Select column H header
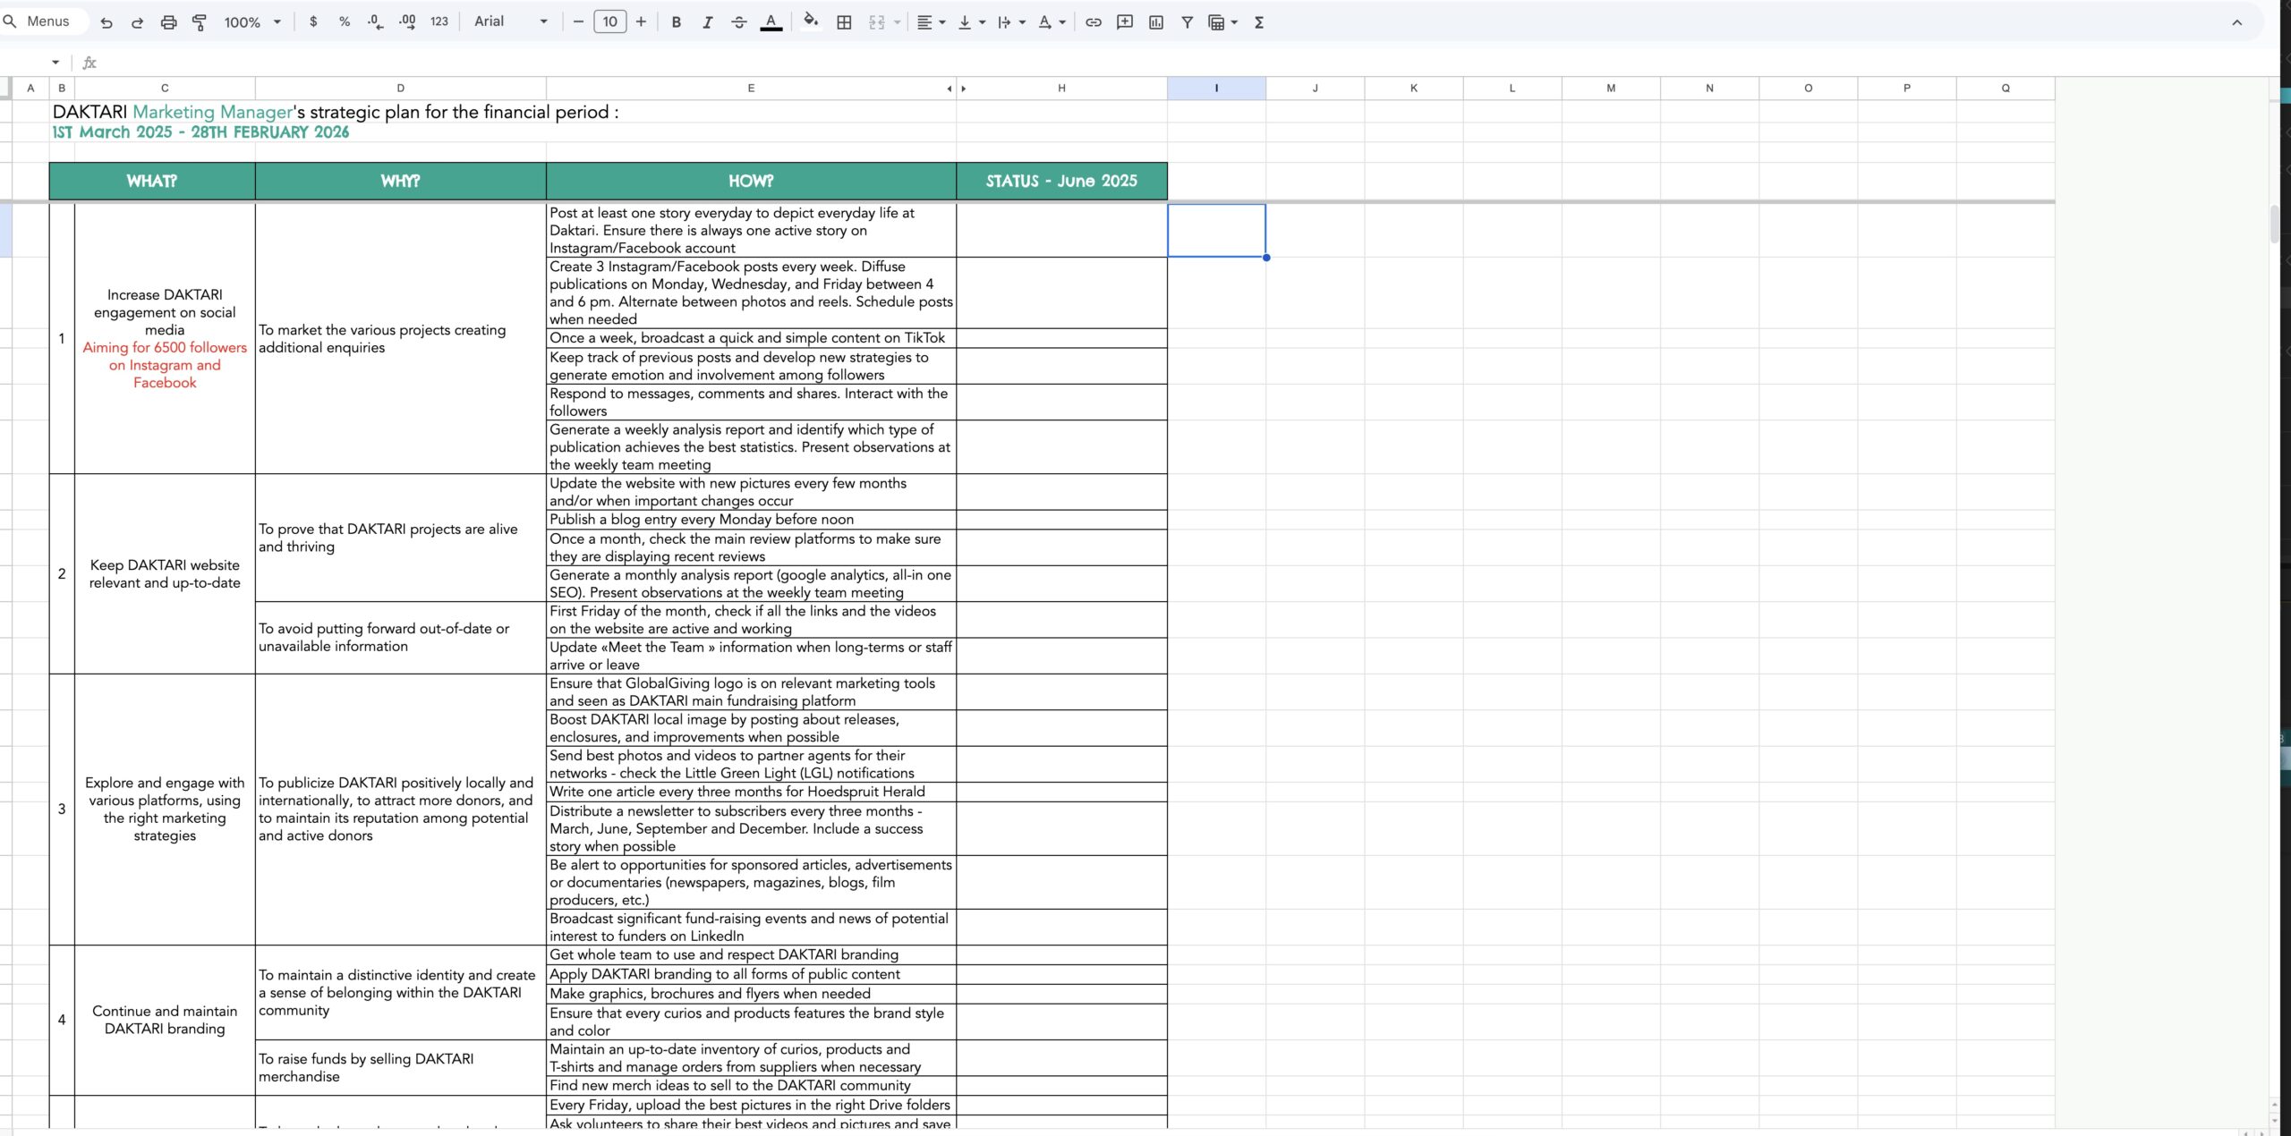 click(x=1061, y=88)
